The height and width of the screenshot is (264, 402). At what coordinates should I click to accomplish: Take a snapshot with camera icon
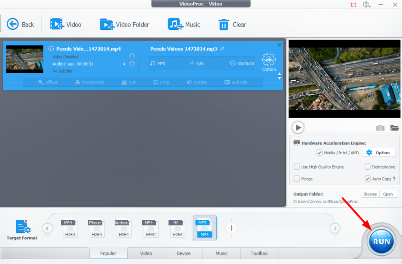coord(380,128)
